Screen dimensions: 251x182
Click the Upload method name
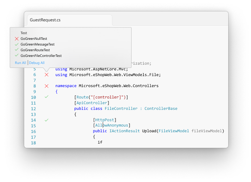pos(149,131)
